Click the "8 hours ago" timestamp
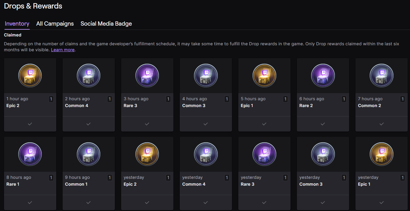 click(19, 177)
